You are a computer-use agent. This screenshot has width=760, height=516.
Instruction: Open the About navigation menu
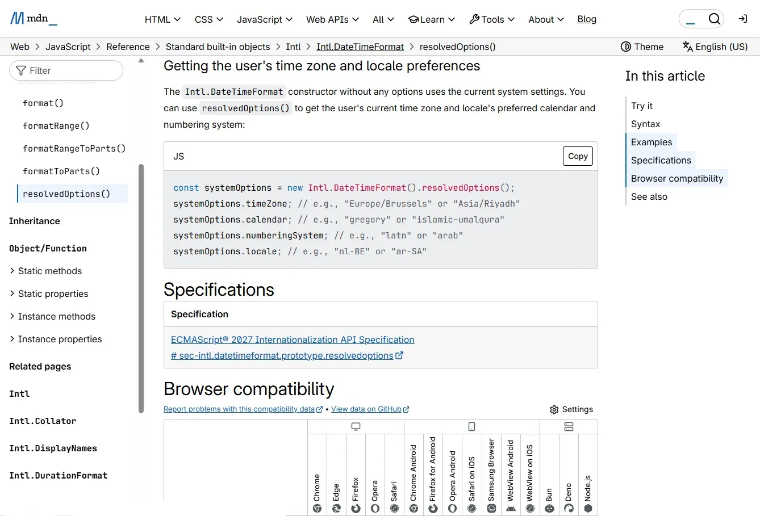point(546,19)
